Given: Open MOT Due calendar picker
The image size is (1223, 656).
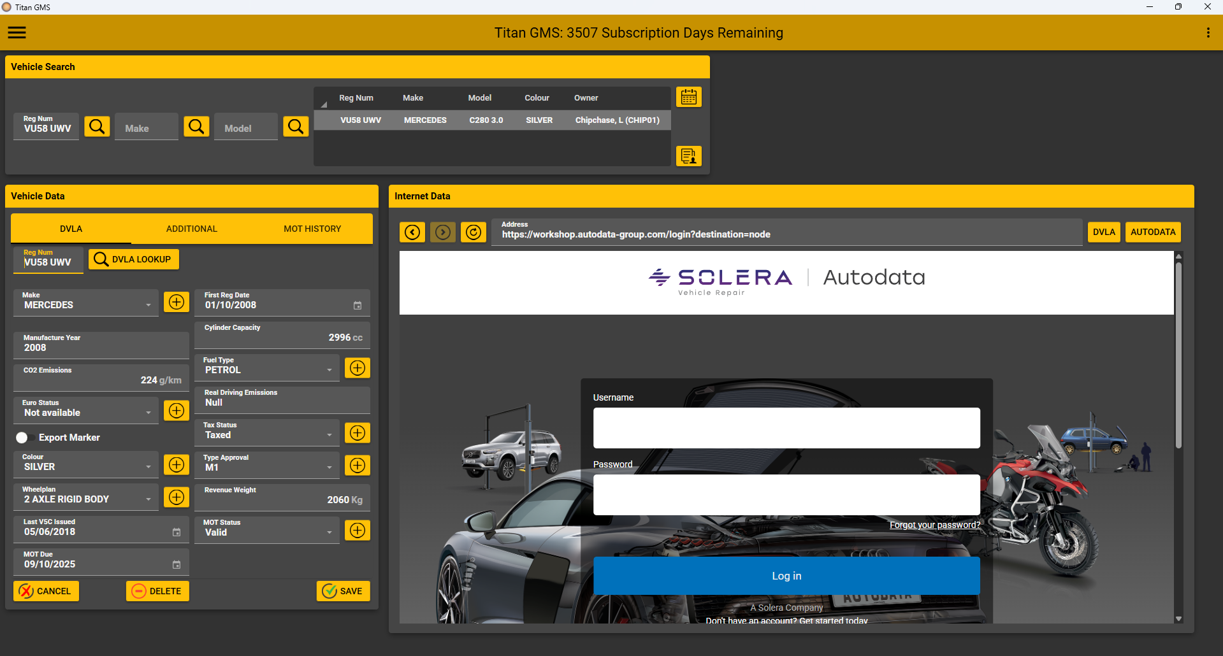Looking at the screenshot, I should tap(177, 565).
